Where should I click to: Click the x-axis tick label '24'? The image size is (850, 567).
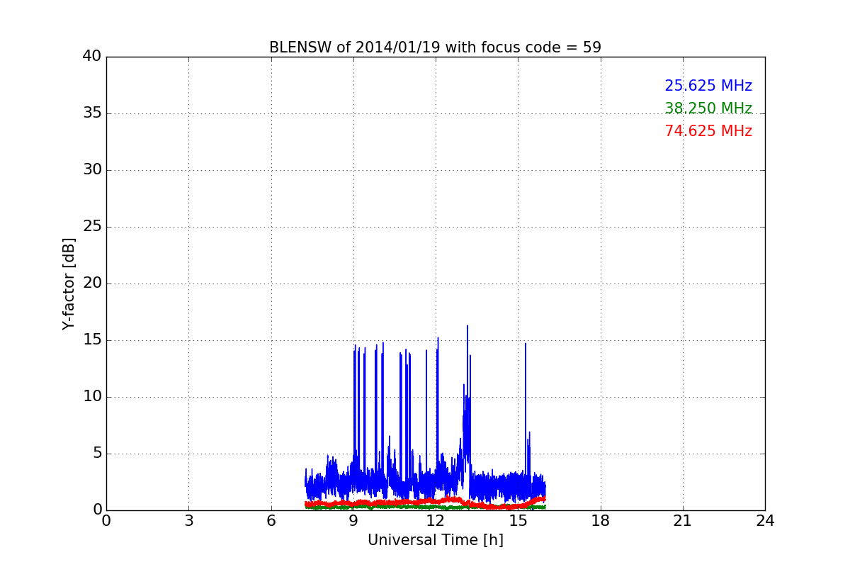(765, 521)
